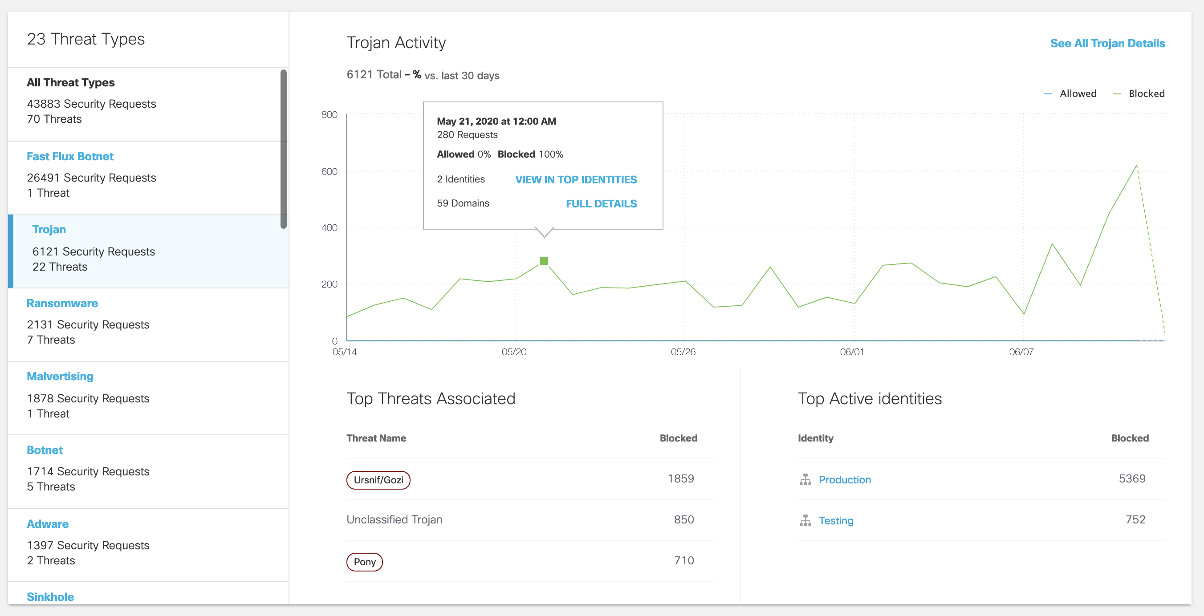
Task: Click Identity column header
Action: pos(815,438)
